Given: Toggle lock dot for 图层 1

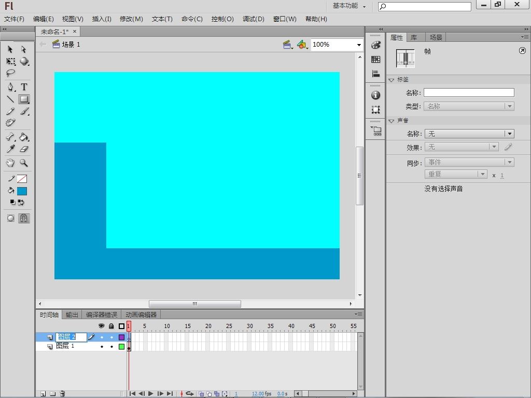Looking at the screenshot, I should tap(112, 347).
